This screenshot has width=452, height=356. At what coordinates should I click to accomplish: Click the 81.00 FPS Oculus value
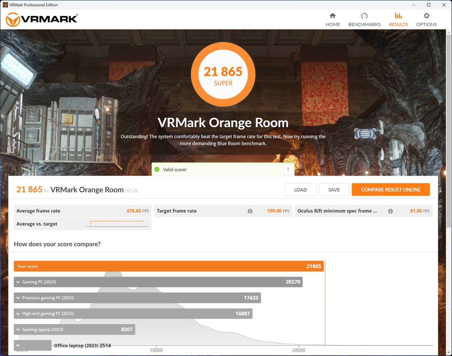tap(420, 211)
